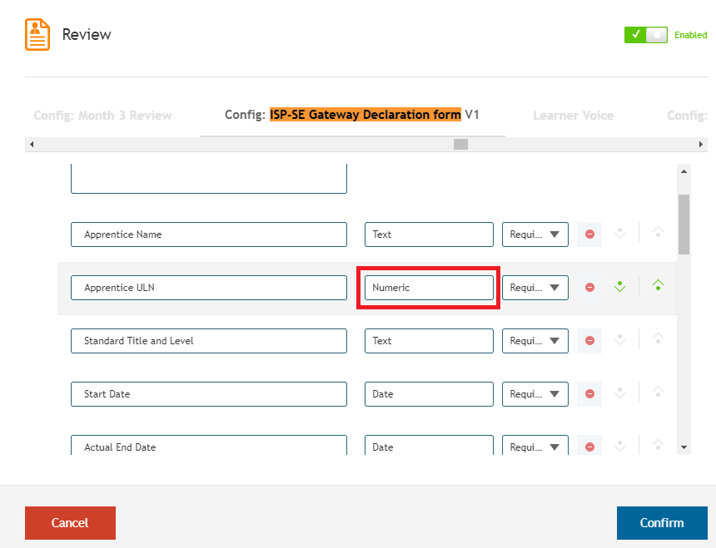The width and height of the screenshot is (716, 548).
Task: Switch to Config: Month 3 Review tab
Action: pos(102,116)
